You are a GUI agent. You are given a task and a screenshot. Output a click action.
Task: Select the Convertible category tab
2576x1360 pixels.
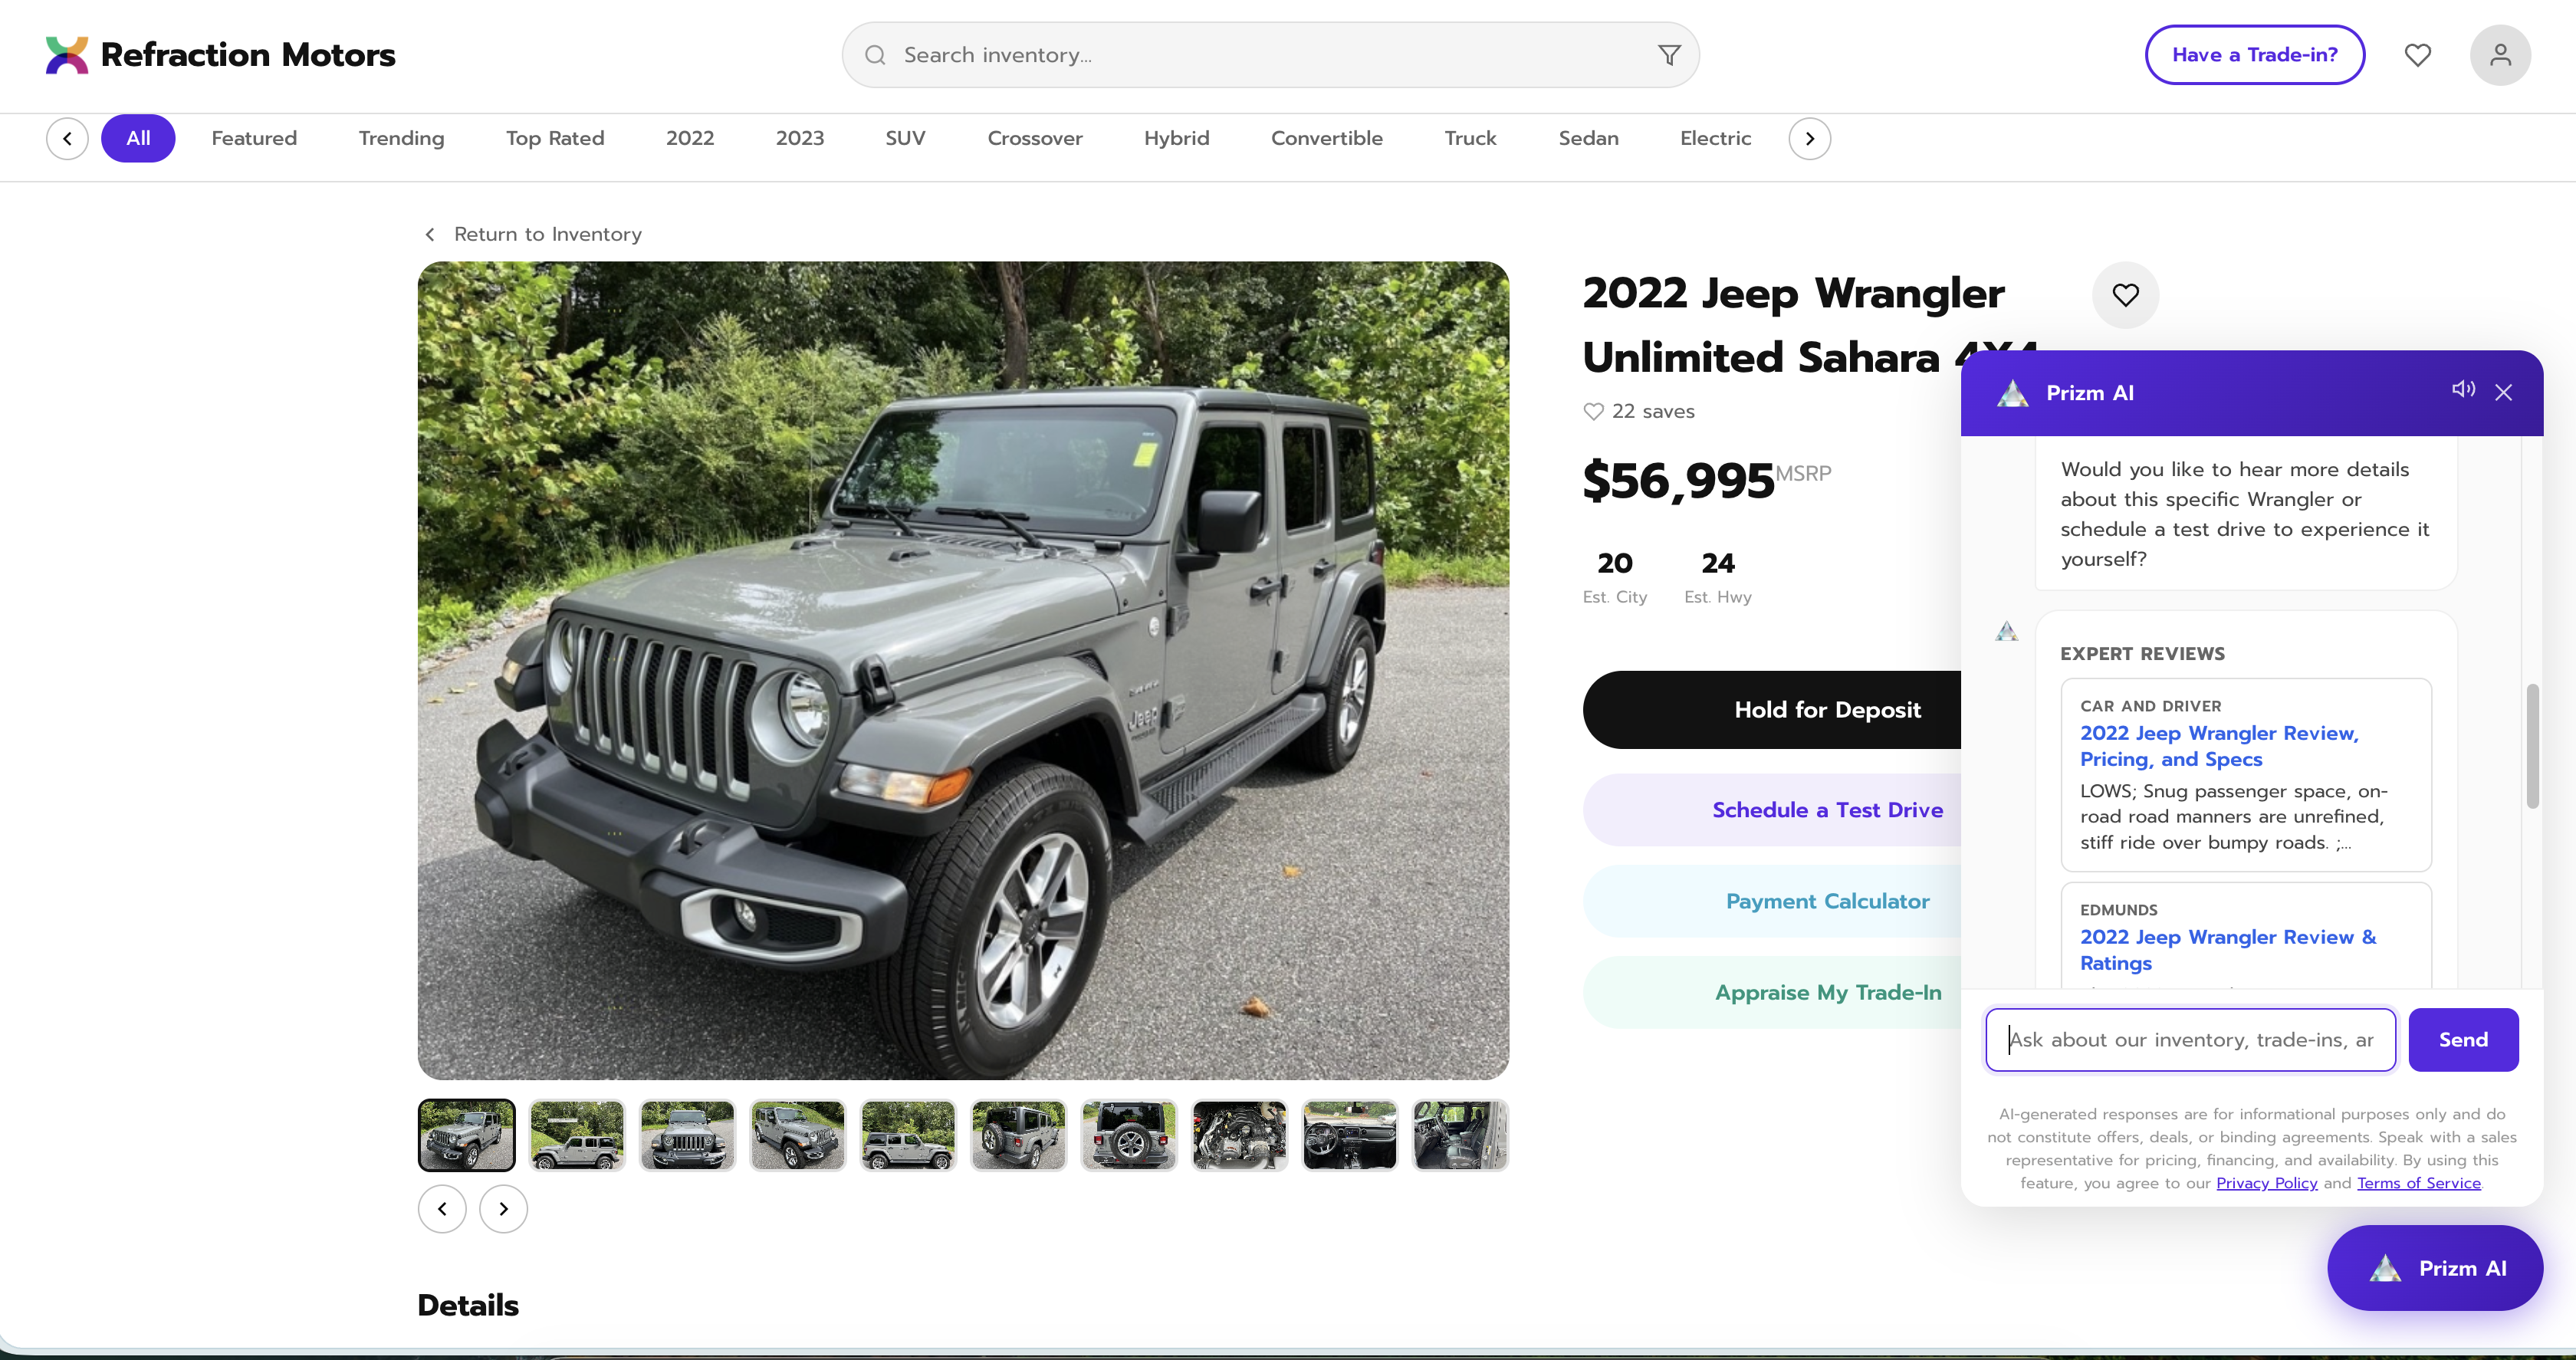[x=1326, y=138]
